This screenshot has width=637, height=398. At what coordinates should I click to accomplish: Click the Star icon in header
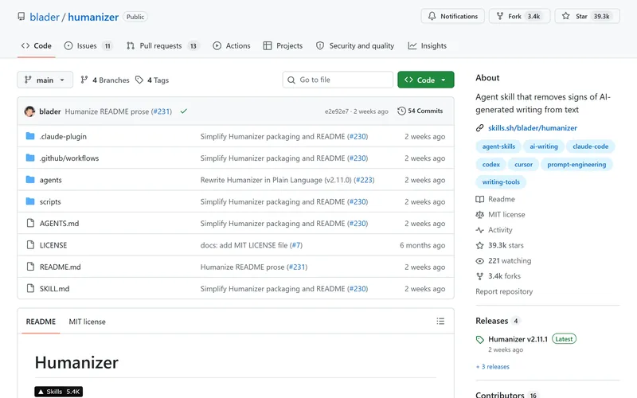565,16
